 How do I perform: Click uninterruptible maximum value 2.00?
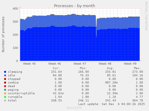139,93
